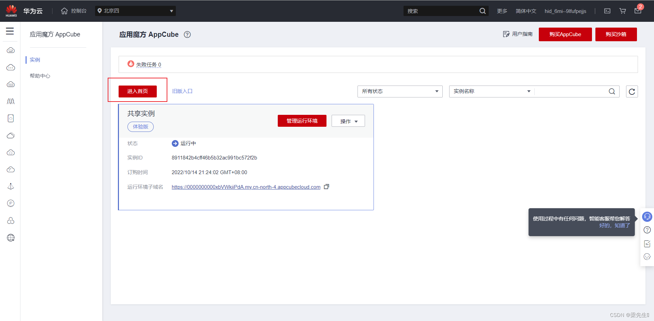Click the 进入首页 button
The width and height of the screenshot is (654, 321).
click(x=138, y=91)
